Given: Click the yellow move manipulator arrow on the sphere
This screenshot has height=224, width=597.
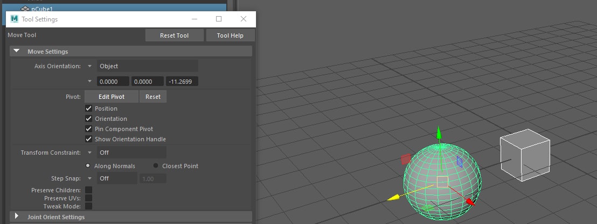Looking at the screenshot, I should click(x=393, y=198).
